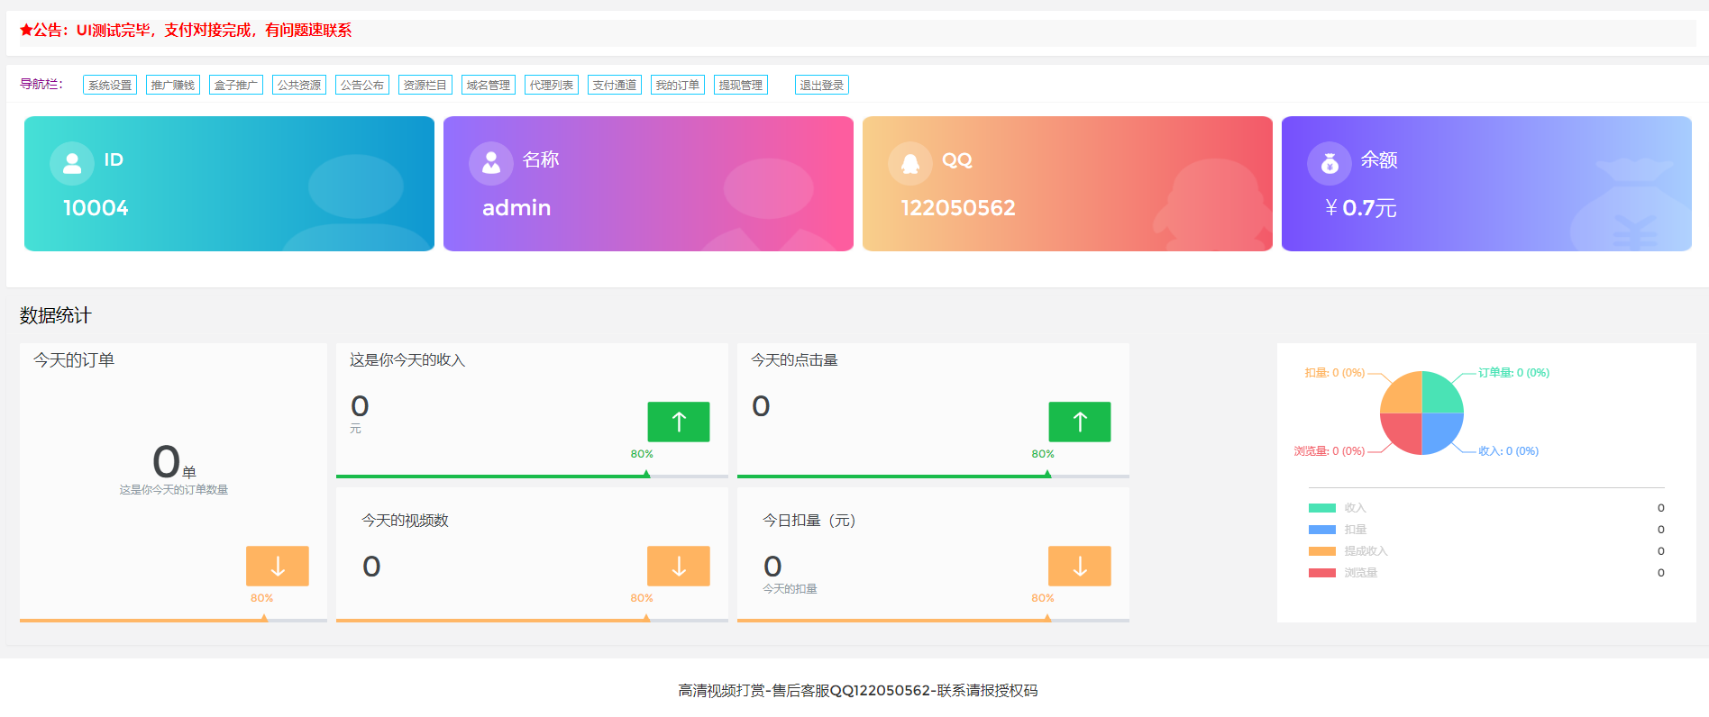Image resolution: width=1709 pixels, height=717 pixels.
Task: View 我的订单 page
Action: pyautogui.click(x=678, y=85)
